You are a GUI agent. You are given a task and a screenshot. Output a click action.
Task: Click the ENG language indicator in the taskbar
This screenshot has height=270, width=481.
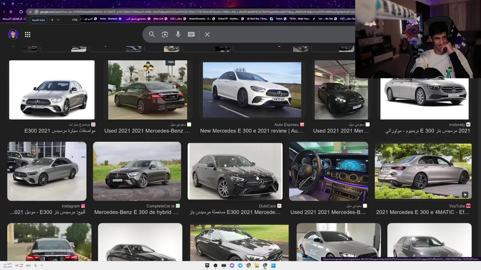coord(28,265)
